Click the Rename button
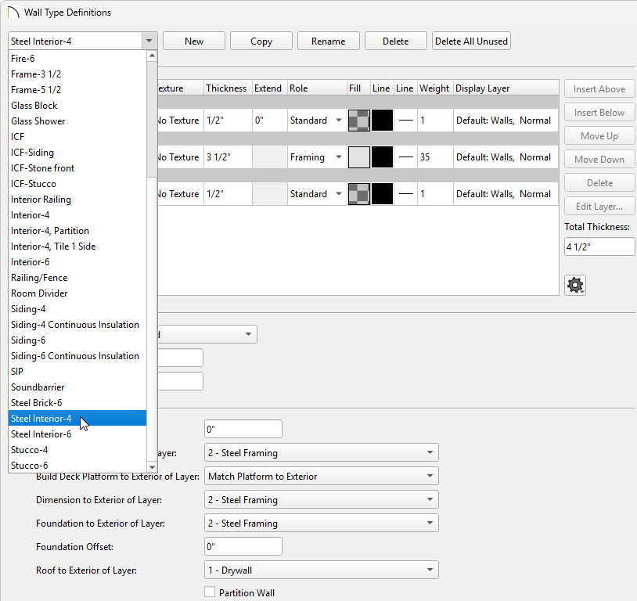The width and height of the screenshot is (637, 601). [328, 41]
